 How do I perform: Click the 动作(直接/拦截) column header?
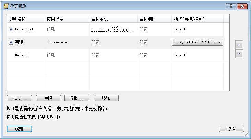point(198,19)
